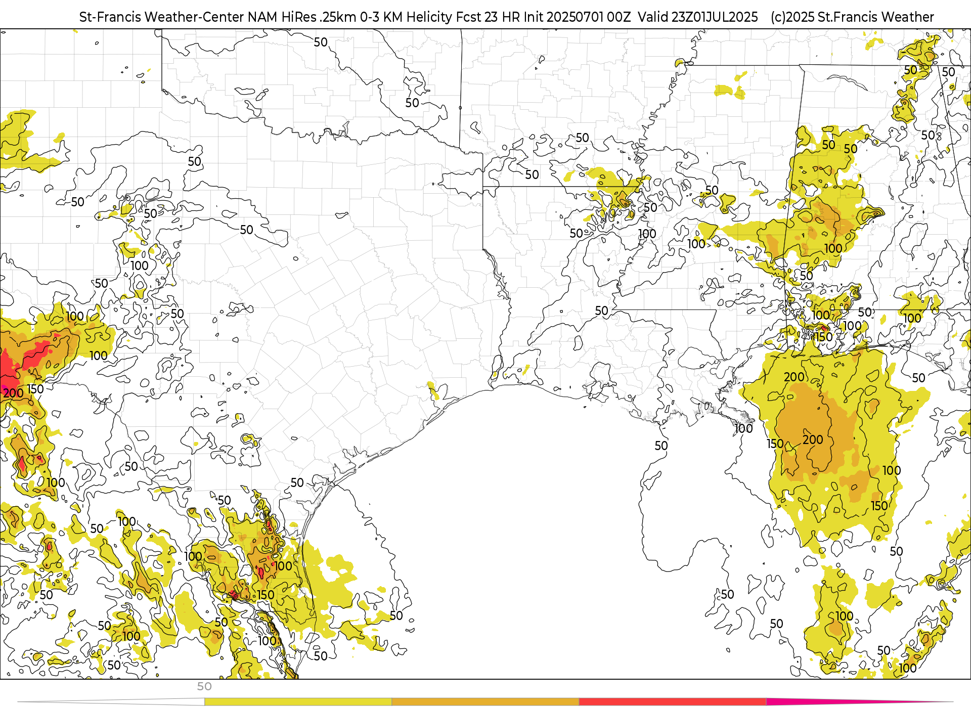Click the '0-3 KM Helicity' text in the title
971x708 pixels.
(406, 17)
